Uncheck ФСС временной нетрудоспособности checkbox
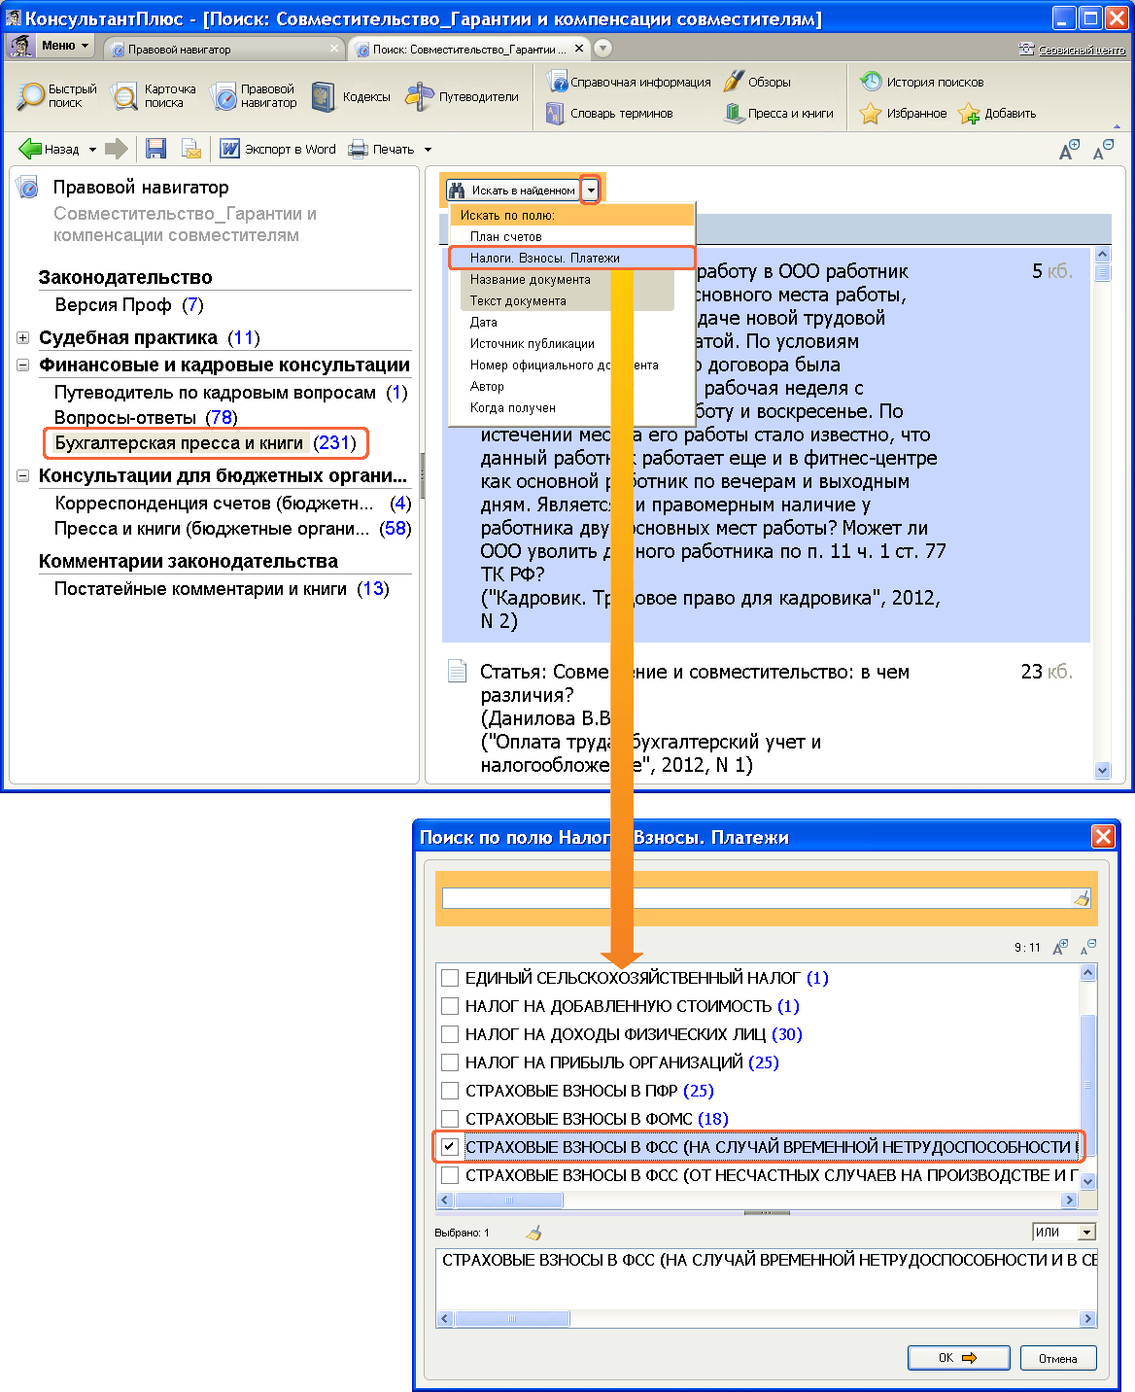Screen dimensions: 1135x1392 tap(450, 1147)
